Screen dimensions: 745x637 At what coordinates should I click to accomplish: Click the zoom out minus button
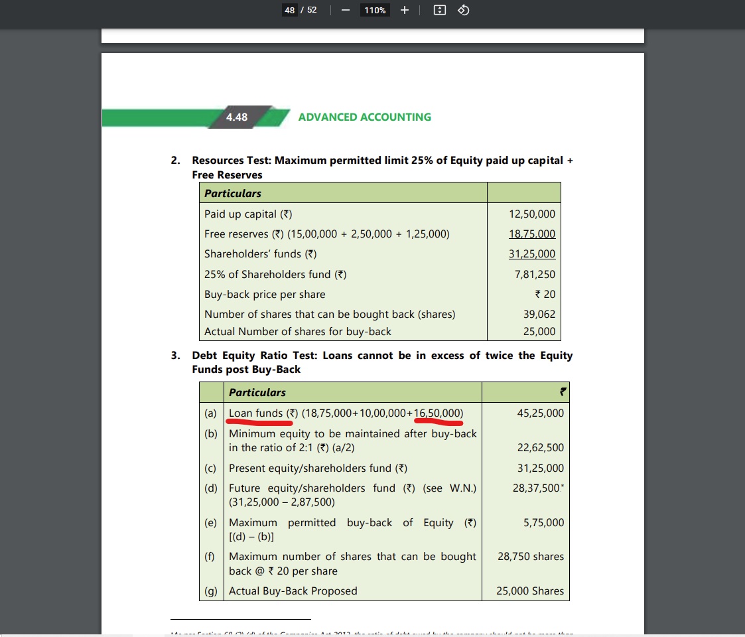pos(345,11)
